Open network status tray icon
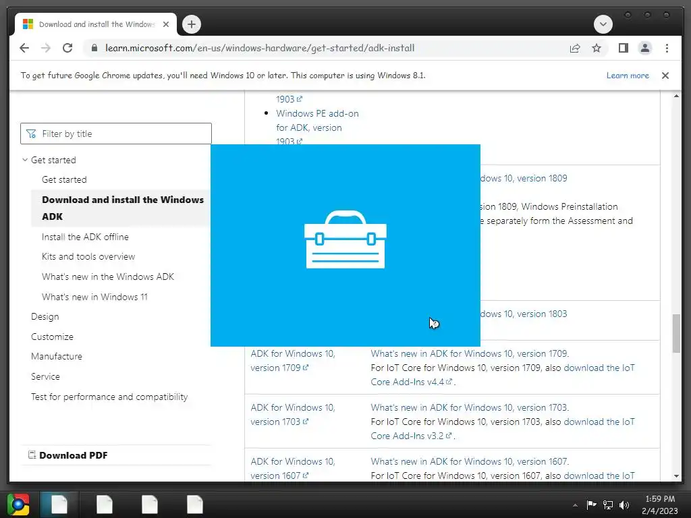Viewport: 691px width, 518px height. [x=608, y=505]
